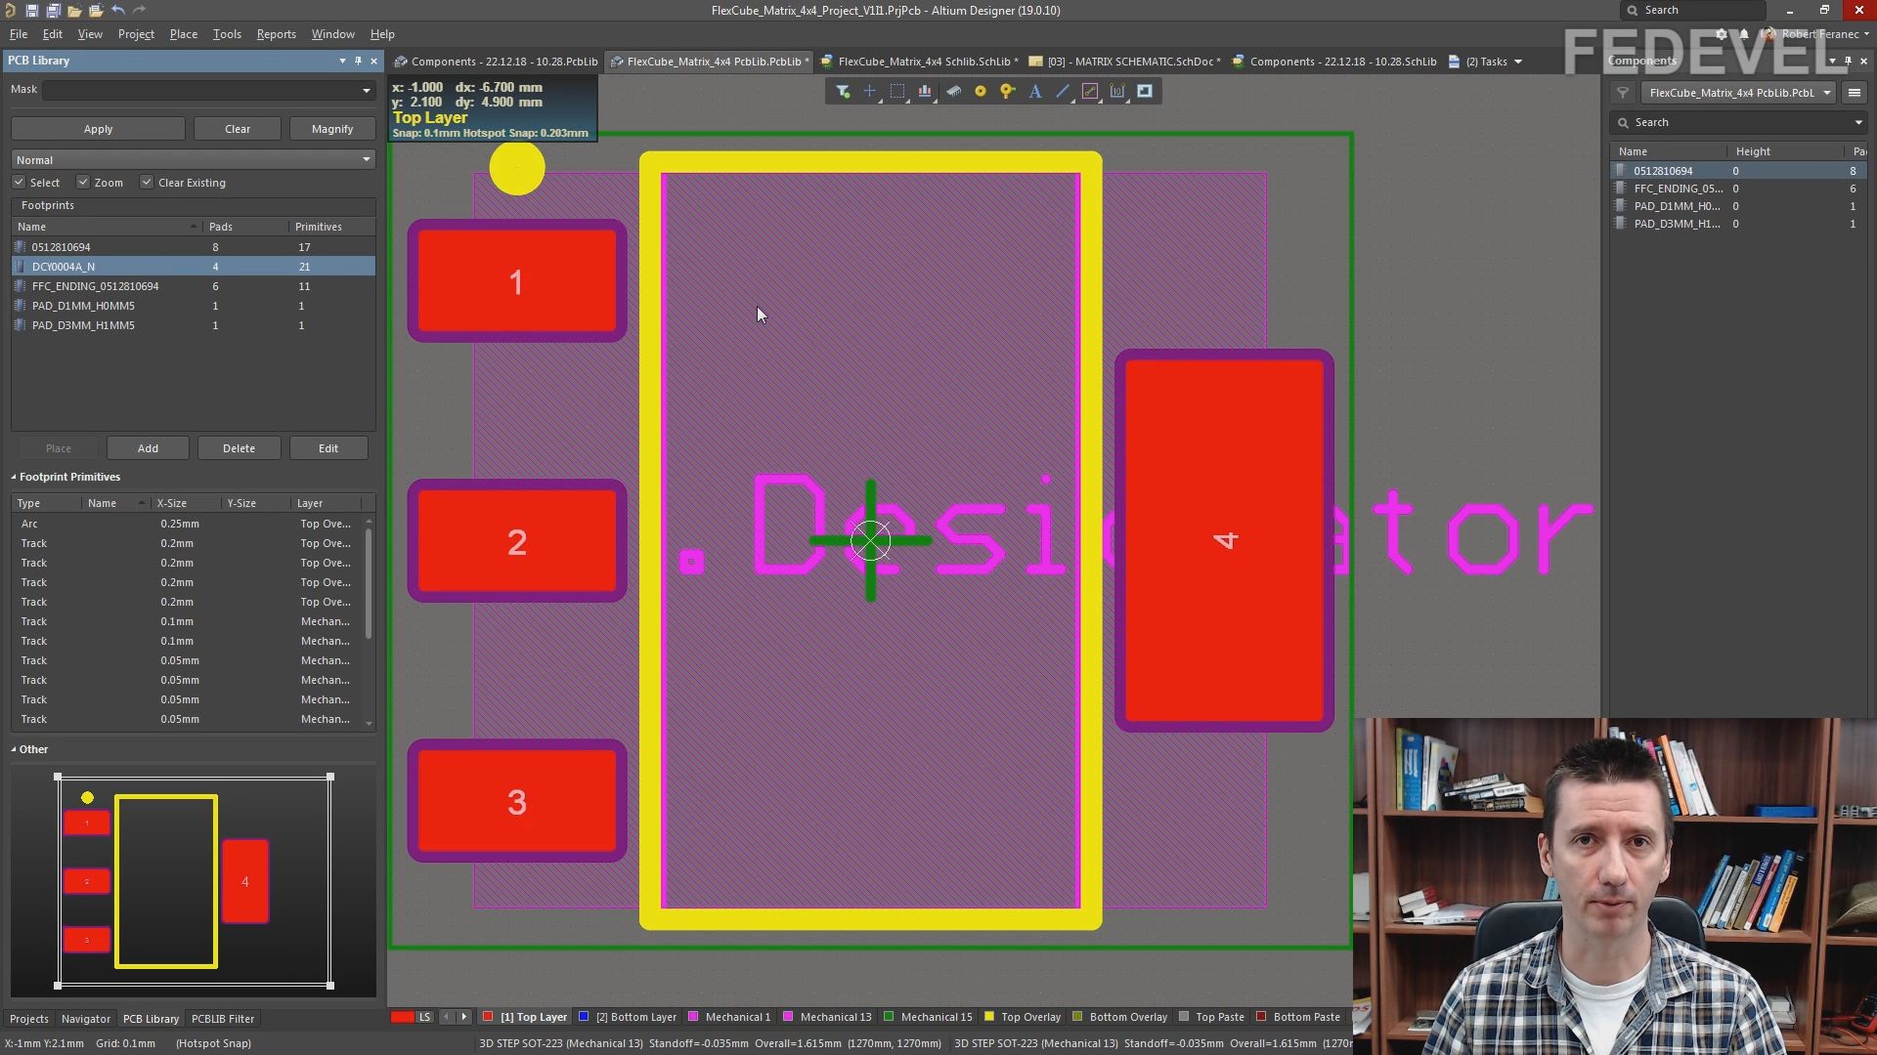Activate the rectangle selection tool

click(897, 92)
